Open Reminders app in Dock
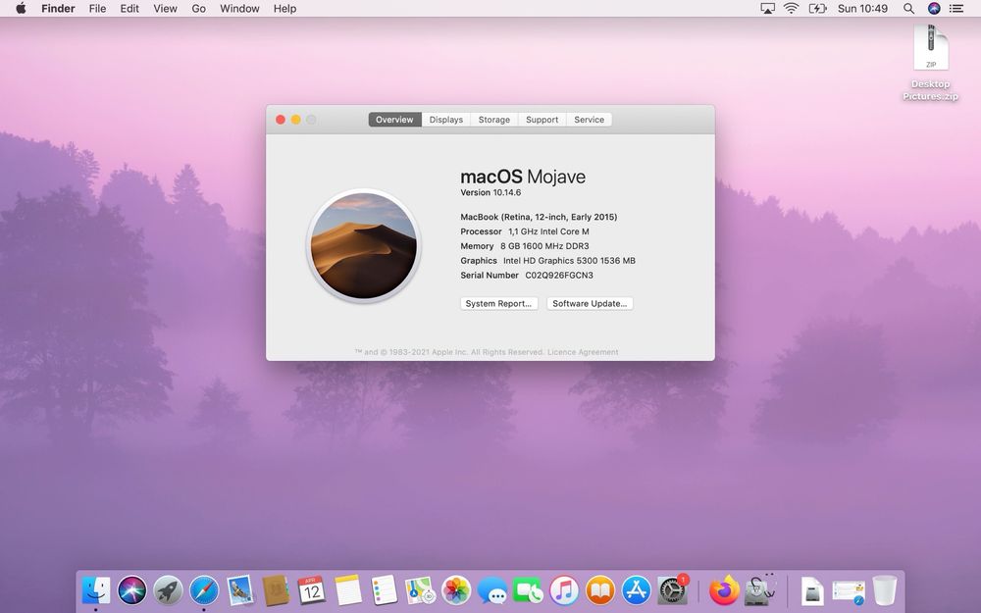This screenshot has height=613, width=981. (x=385, y=590)
